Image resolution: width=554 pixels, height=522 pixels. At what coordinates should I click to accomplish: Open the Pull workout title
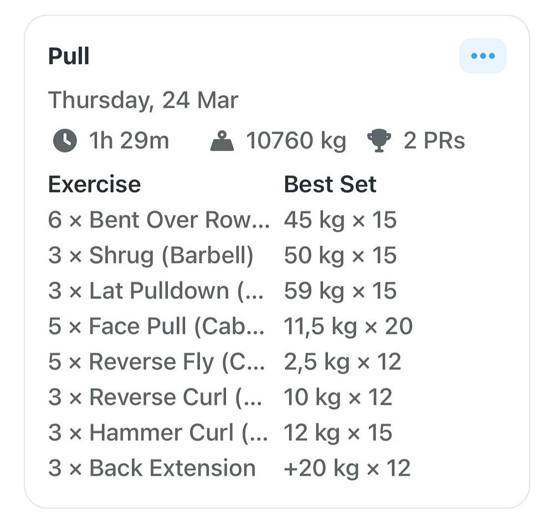(69, 56)
